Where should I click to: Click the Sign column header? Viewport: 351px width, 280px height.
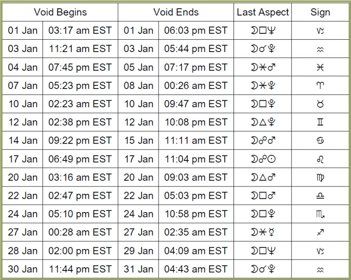point(320,12)
